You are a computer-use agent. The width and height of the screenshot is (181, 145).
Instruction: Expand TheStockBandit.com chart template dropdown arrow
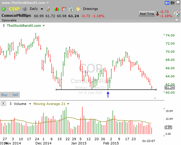click(x=44, y=26)
